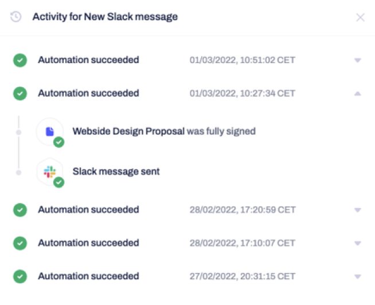This screenshot has width=375, height=305.
Task: Expand the 17:10:07 CET automation entry
Action: click(358, 243)
